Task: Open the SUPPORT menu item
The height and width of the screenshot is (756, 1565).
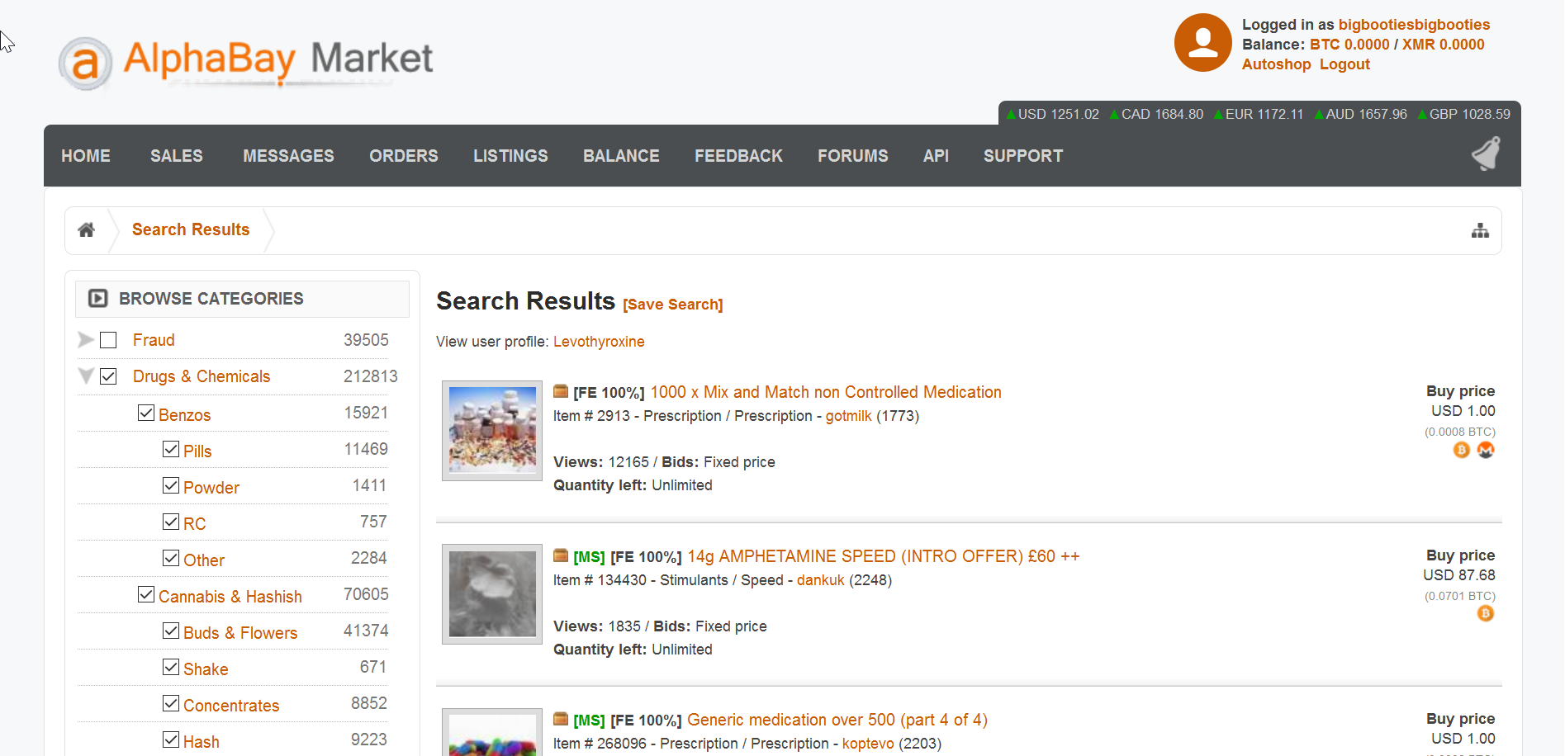Action: click(x=1023, y=156)
